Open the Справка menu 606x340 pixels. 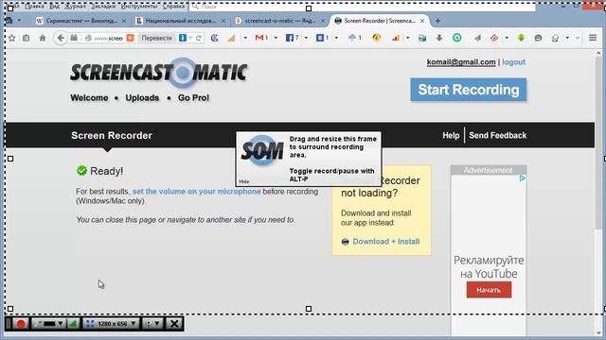point(173,7)
